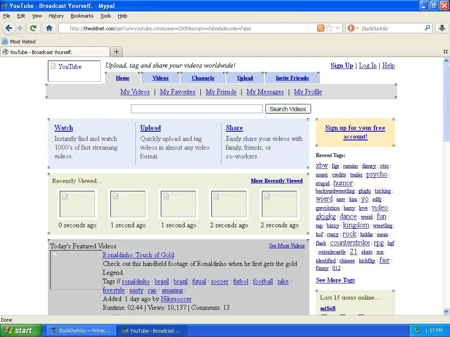450x337 pixels.
Task: Click the system tray icon beside clock
Action: coord(417,330)
